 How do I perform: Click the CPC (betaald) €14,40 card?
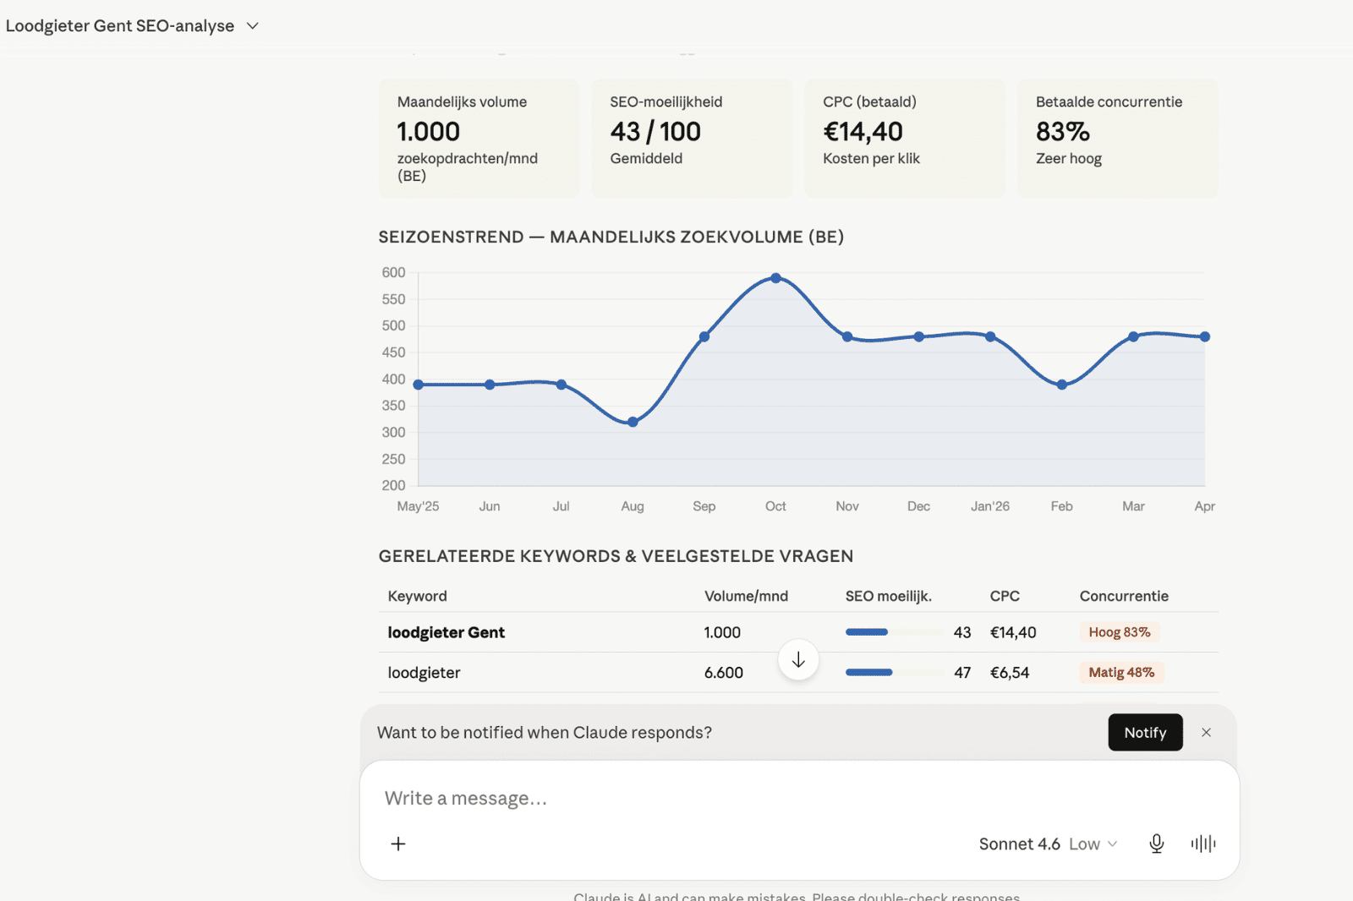[x=905, y=139]
